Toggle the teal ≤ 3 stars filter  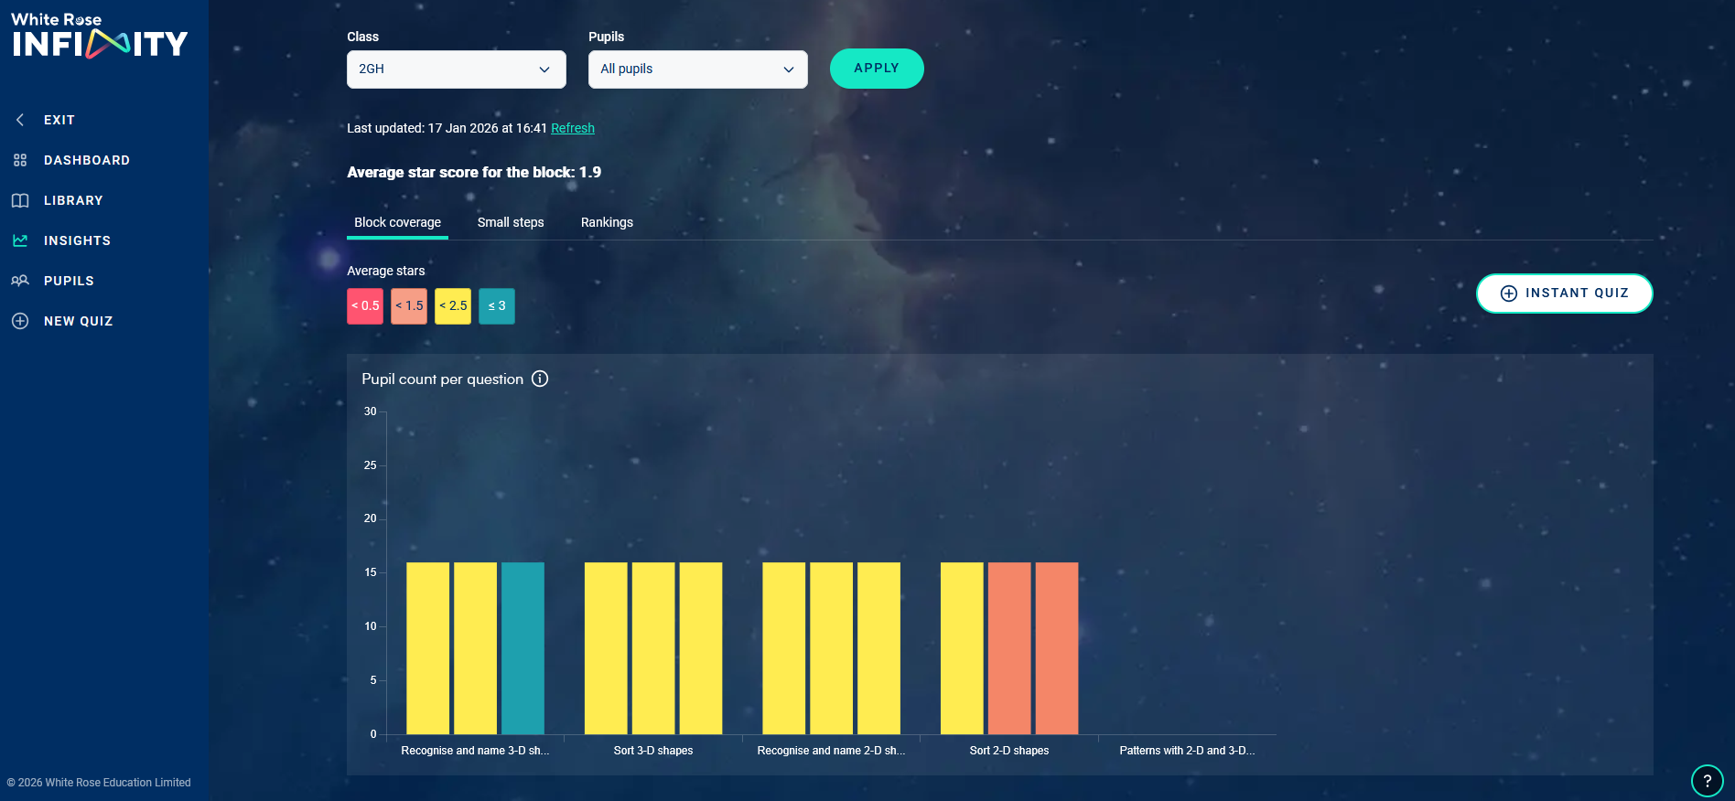point(497,306)
